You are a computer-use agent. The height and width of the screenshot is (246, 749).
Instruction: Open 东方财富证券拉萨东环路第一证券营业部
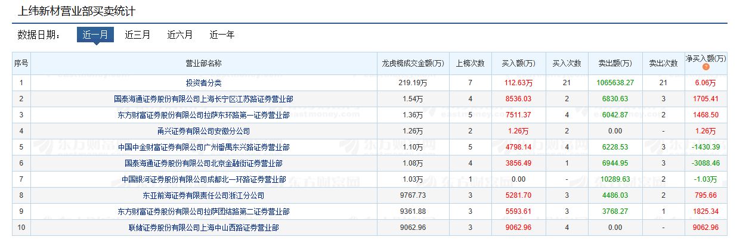203,115
